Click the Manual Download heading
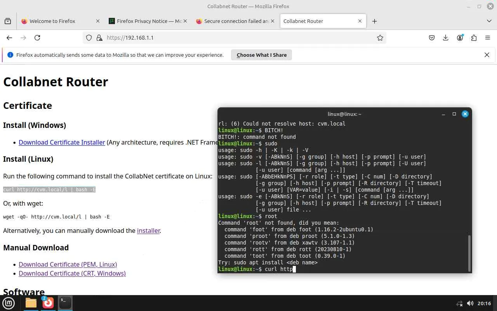This screenshot has height=311, width=497. point(36,248)
